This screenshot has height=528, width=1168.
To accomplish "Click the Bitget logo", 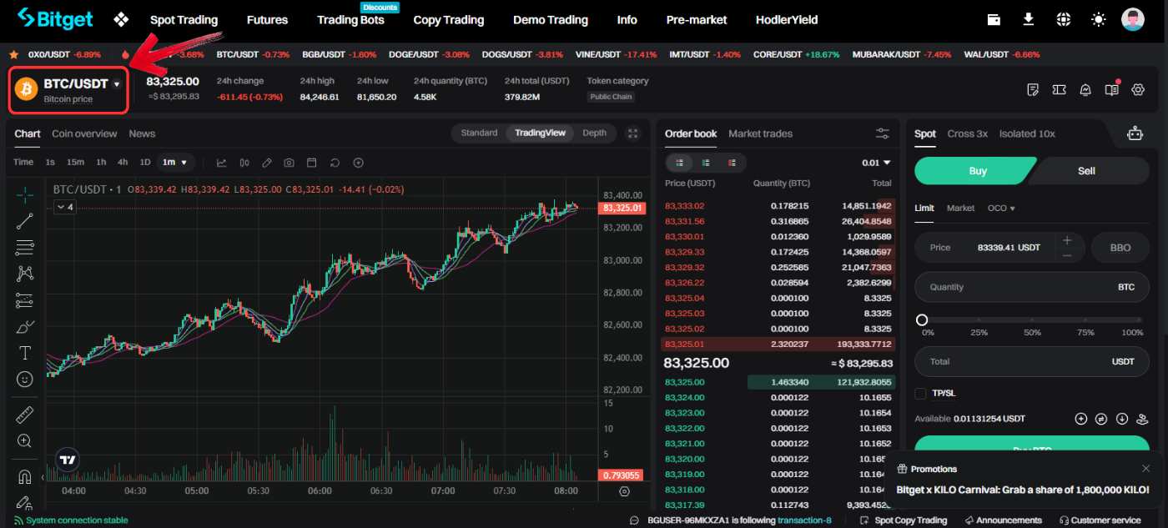I will pyautogui.click(x=57, y=18).
